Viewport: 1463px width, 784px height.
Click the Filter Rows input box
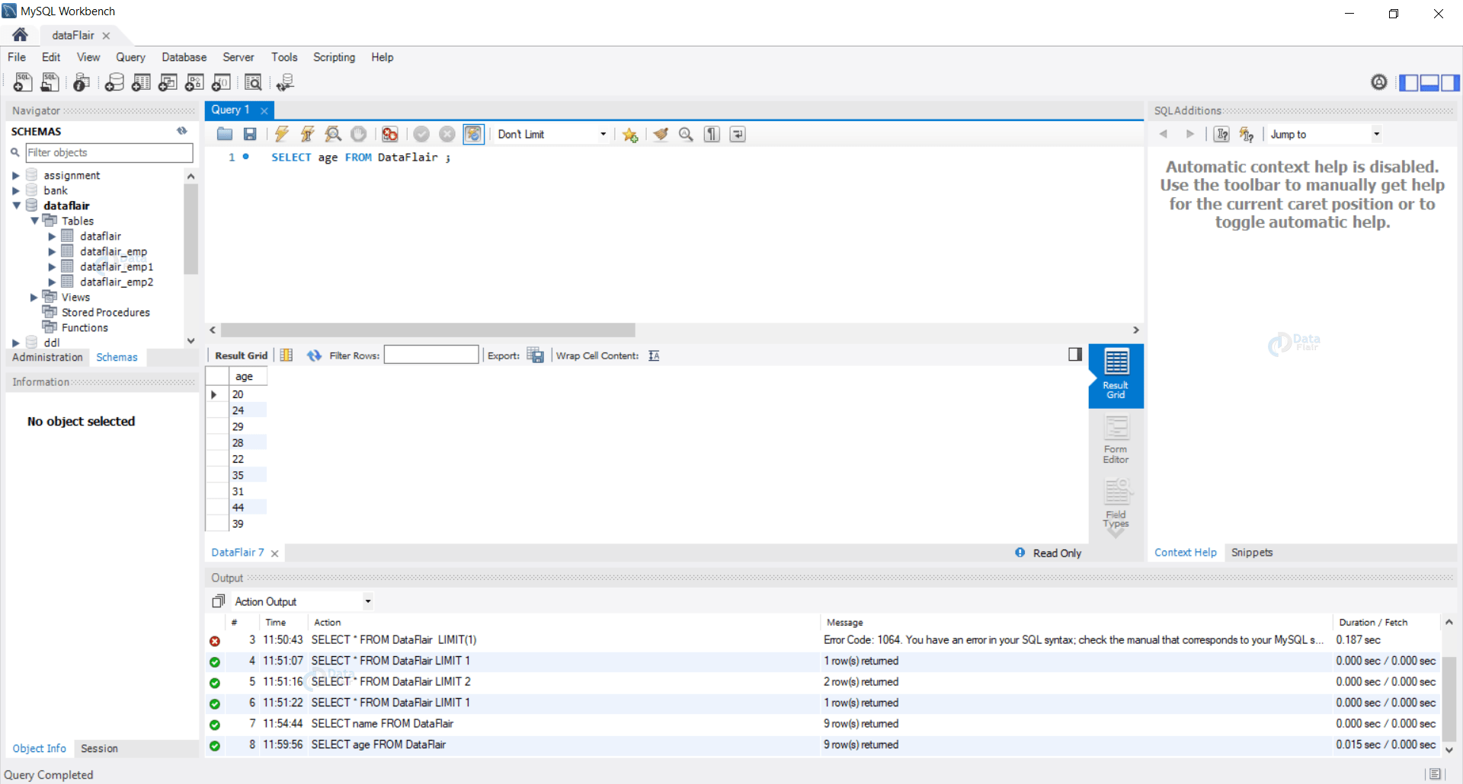pos(431,355)
